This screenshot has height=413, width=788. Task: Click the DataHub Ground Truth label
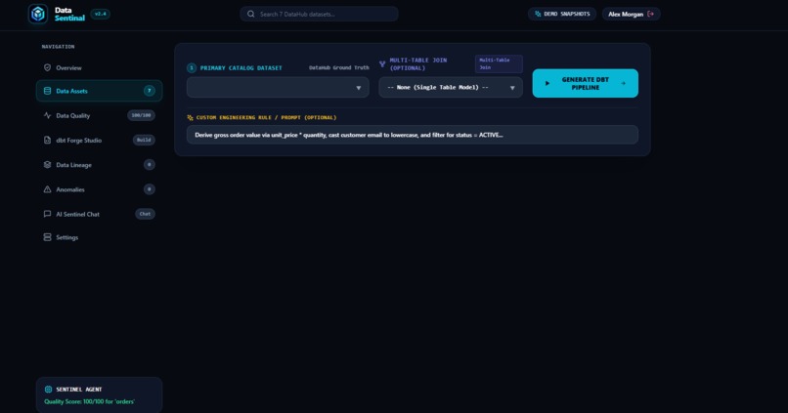(338, 67)
